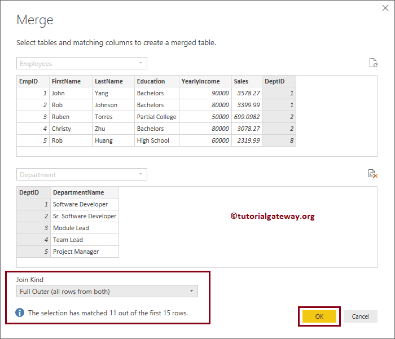Click the last name cell Huang
The width and height of the screenshot is (395, 339).
pos(113,140)
